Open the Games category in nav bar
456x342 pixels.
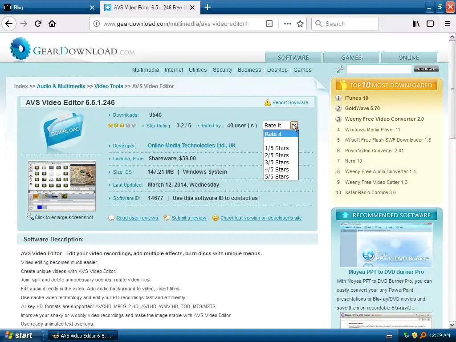point(302,70)
